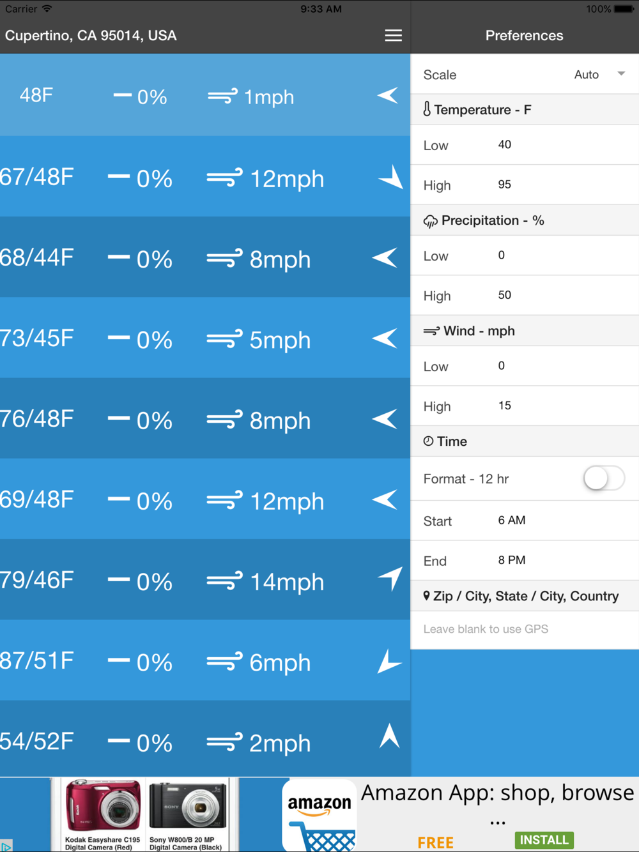Select the 87/51F forecast row
Image resolution: width=639 pixels, height=852 pixels.
pos(205,660)
